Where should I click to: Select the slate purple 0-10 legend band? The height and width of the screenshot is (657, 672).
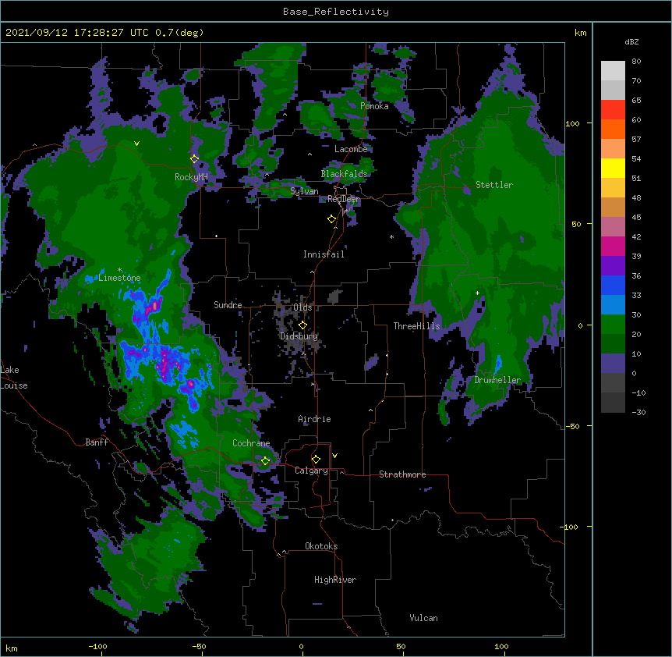[x=613, y=364]
